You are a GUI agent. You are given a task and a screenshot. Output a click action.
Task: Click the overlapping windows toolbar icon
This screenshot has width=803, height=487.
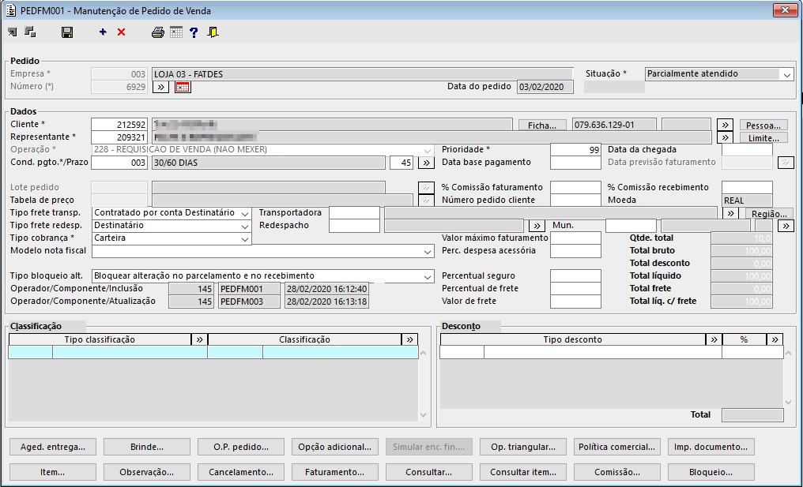click(x=30, y=32)
